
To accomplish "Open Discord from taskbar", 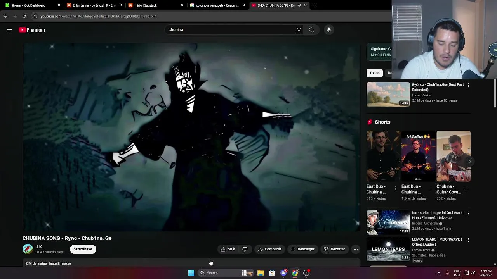I will coord(283,273).
